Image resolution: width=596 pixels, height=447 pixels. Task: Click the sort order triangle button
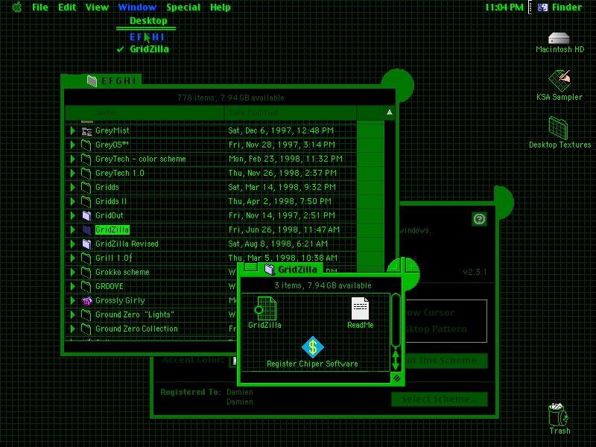390,112
